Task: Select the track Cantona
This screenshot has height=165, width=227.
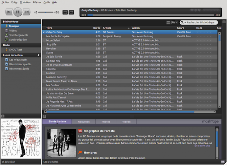Action: click(130, 69)
